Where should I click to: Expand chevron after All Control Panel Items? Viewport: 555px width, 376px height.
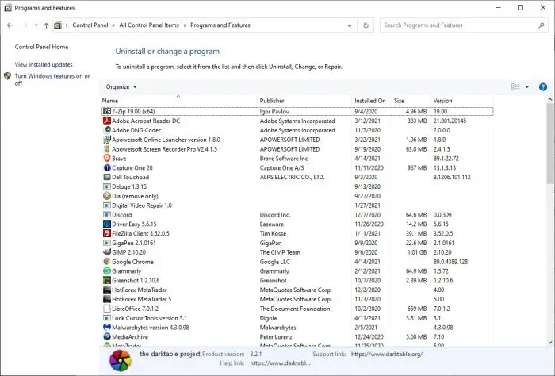(185, 25)
